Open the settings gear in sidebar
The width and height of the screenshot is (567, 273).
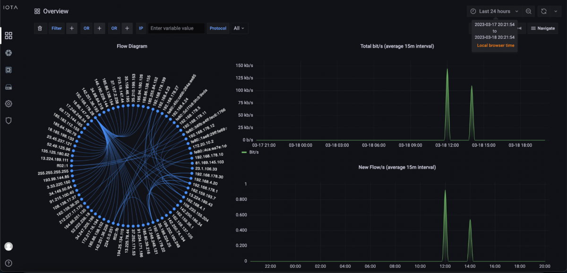[9, 103]
